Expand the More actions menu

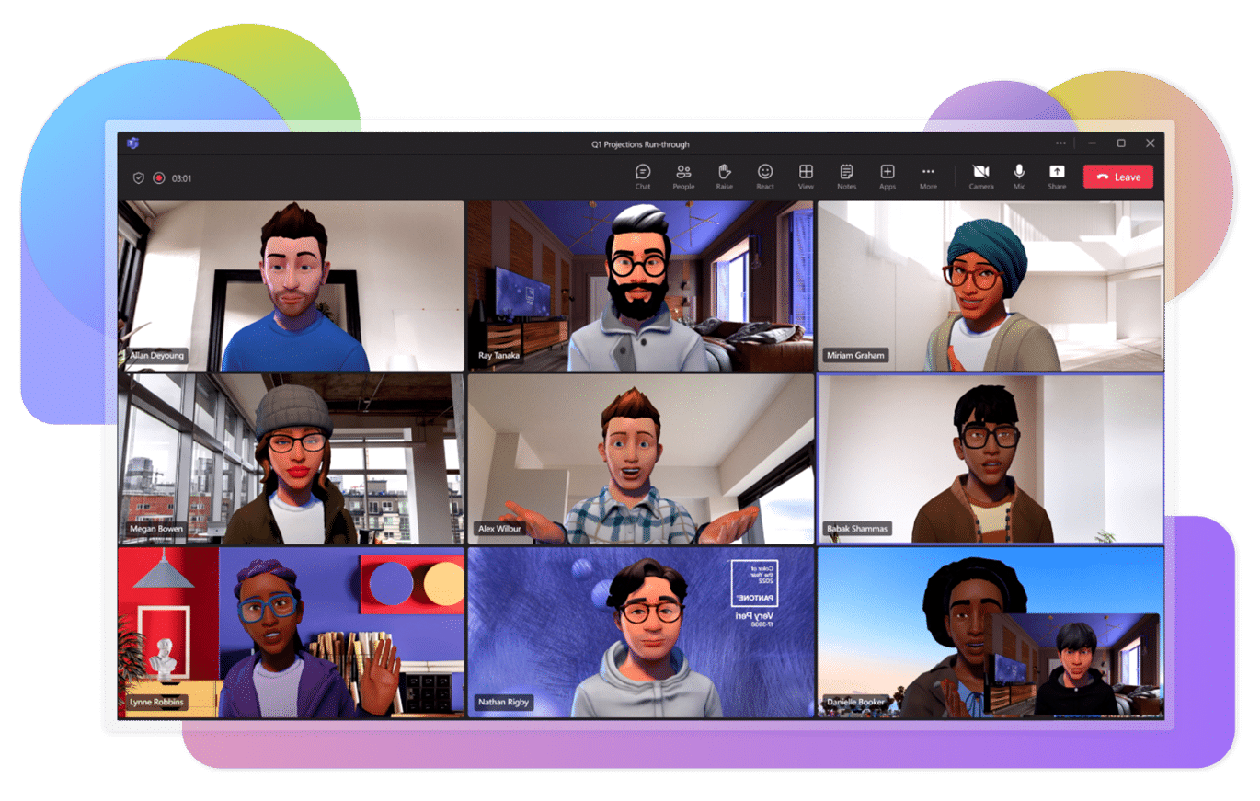(928, 174)
